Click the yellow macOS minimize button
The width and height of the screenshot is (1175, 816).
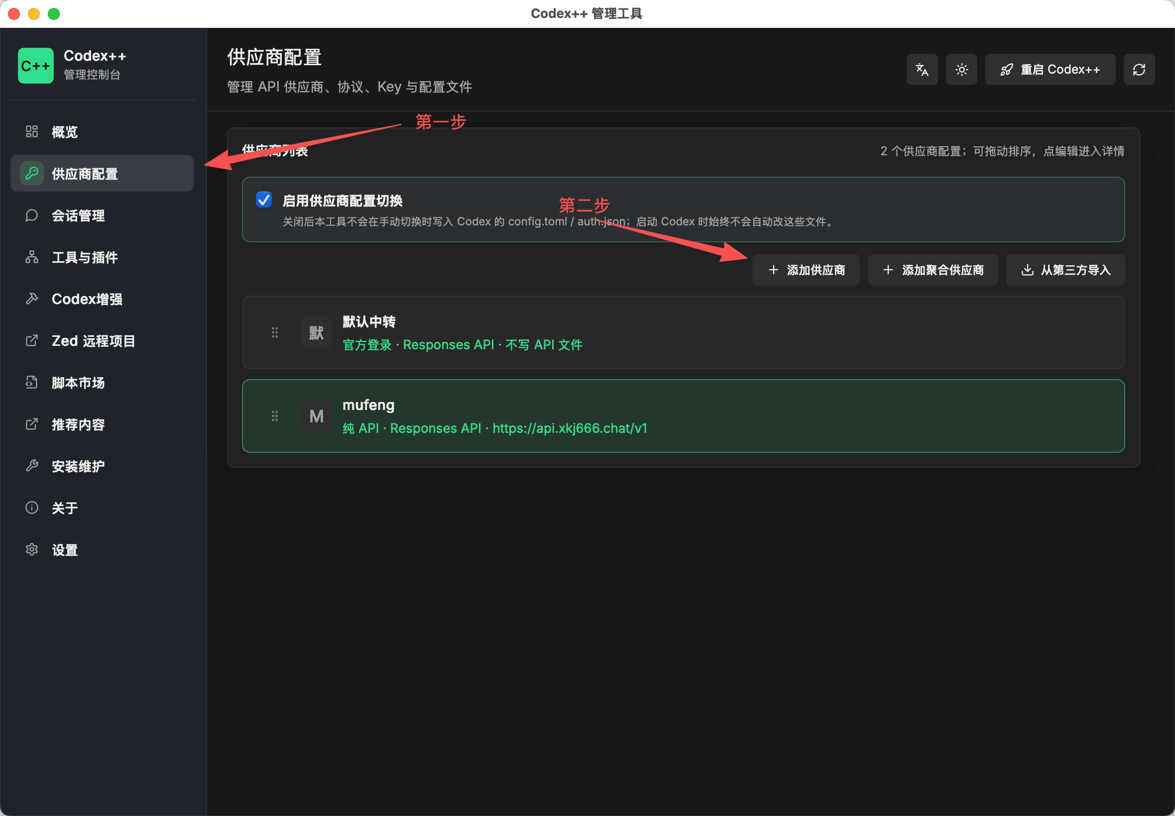34,14
